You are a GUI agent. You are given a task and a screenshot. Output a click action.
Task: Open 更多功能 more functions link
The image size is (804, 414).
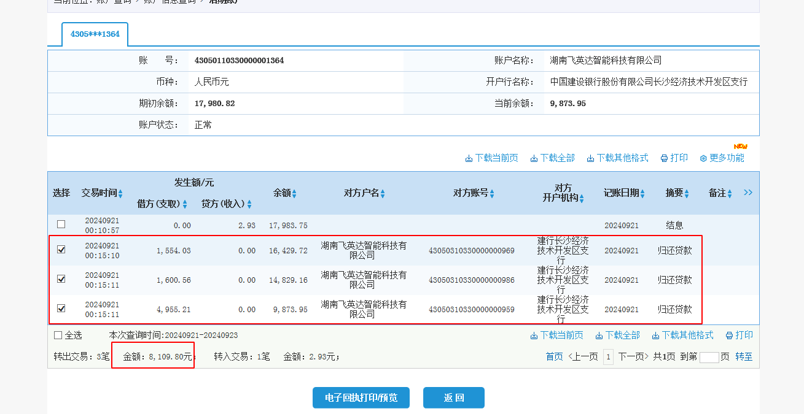tap(727, 158)
